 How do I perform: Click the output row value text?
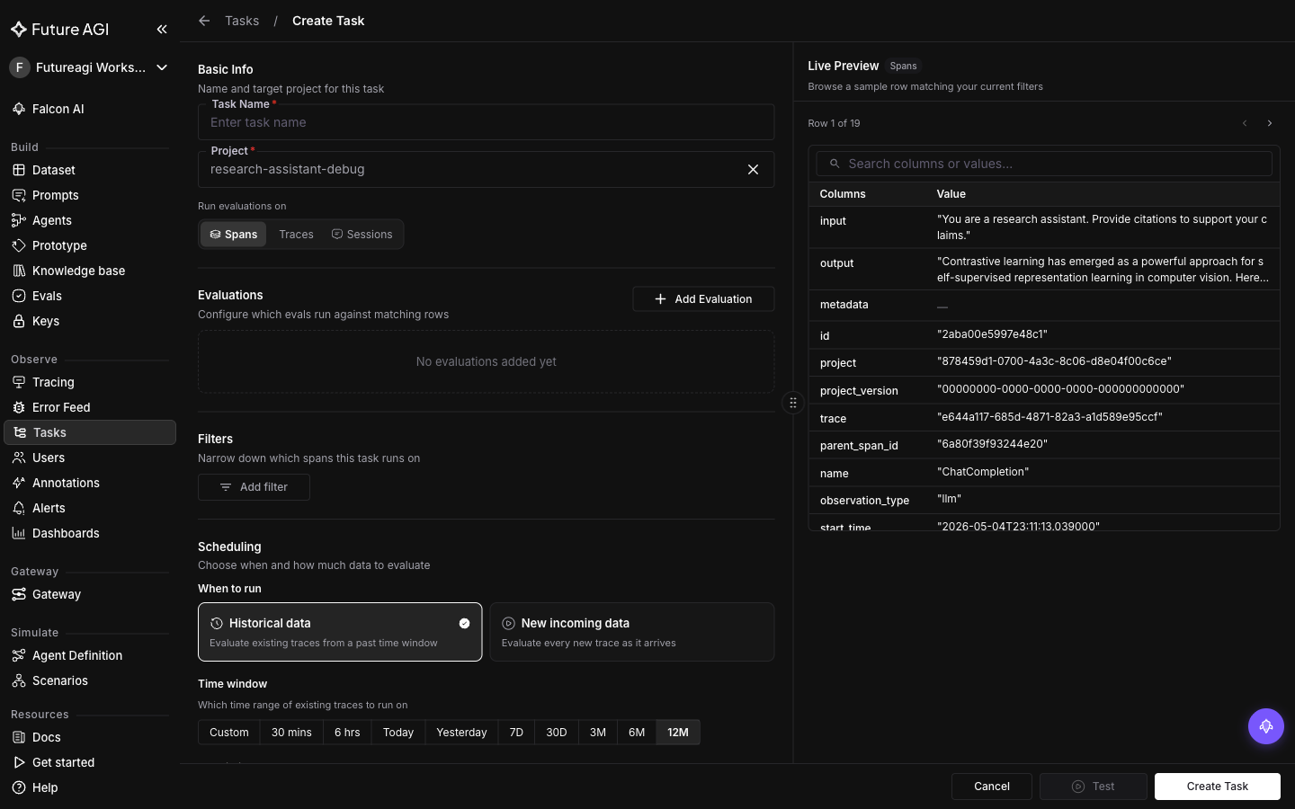coord(1103,270)
